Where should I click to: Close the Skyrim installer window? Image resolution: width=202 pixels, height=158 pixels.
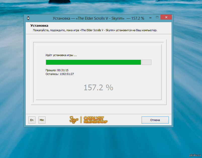pos(166,17)
